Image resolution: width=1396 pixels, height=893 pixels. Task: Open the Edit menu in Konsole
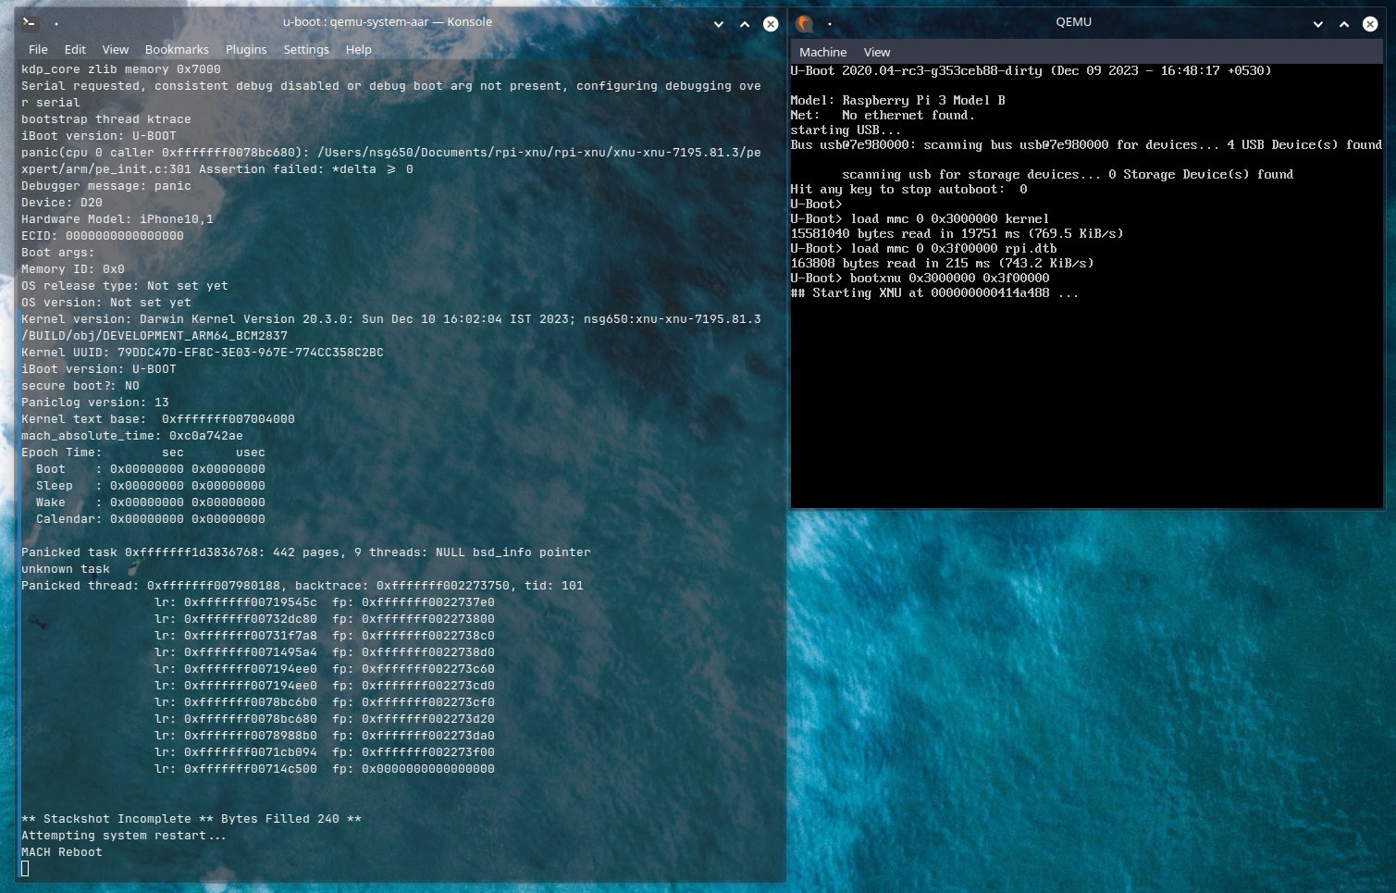click(75, 49)
